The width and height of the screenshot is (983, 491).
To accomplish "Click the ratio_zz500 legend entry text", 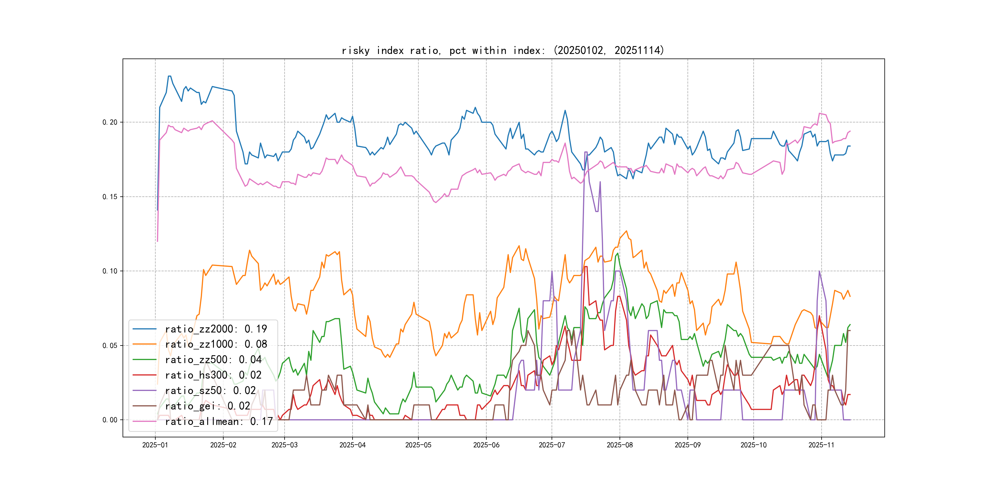I will [x=213, y=360].
